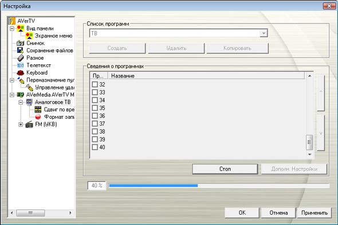Click the Пр... column header

pyautogui.click(x=99, y=76)
